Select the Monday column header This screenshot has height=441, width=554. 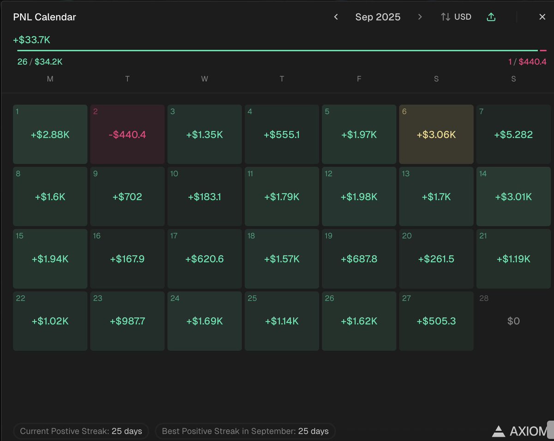tap(50, 79)
